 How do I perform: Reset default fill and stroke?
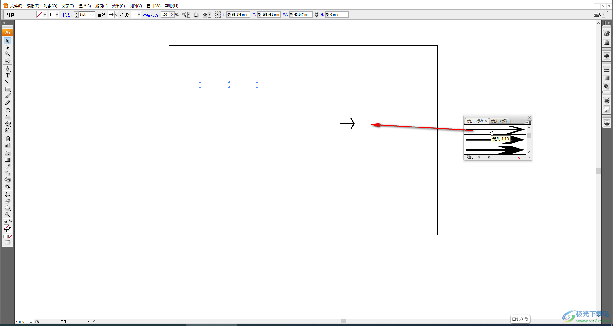pos(5,221)
